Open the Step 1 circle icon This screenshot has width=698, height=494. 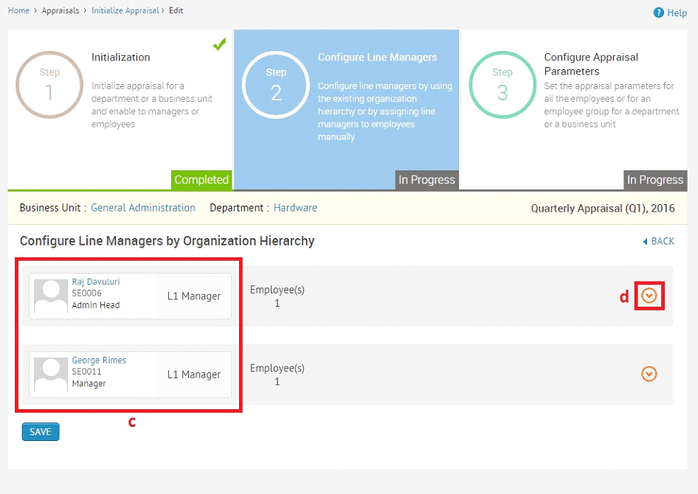[49, 85]
